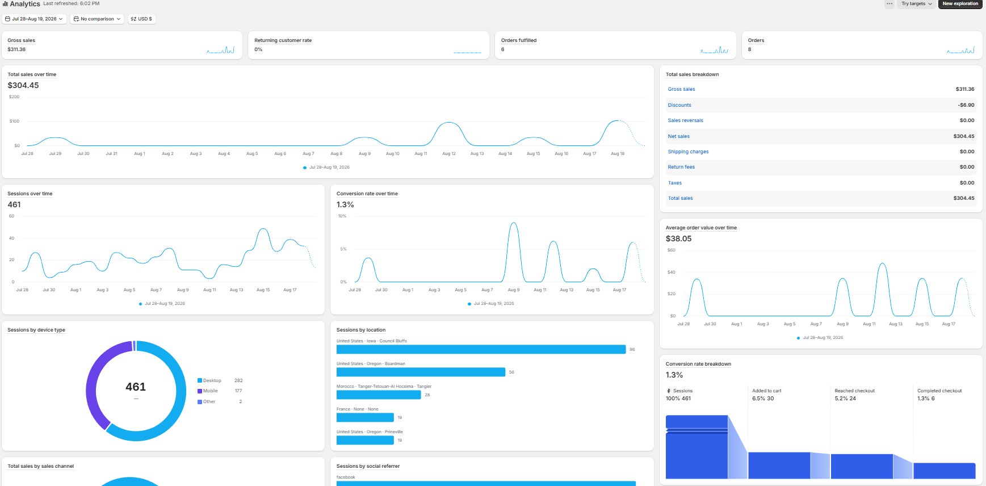Viewport: 986px width, 486px height.
Task: Click the Shipping charges link
Action: click(x=688, y=152)
